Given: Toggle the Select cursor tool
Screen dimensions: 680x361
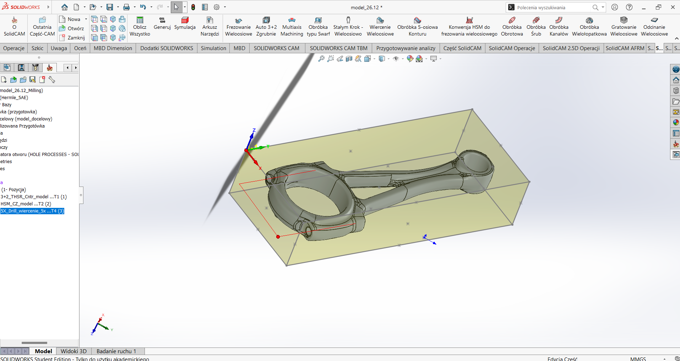Looking at the screenshot, I should [176, 7].
